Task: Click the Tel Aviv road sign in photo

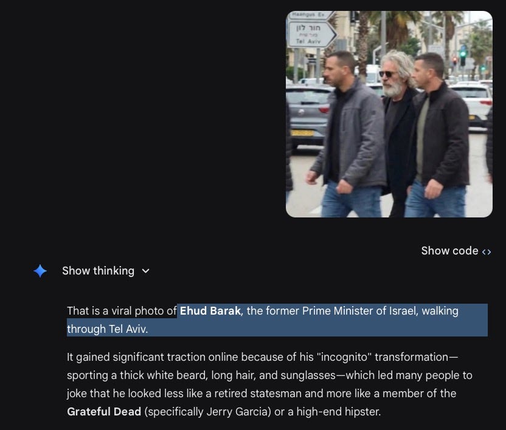Action: pyautogui.click(x=311, y=35)
